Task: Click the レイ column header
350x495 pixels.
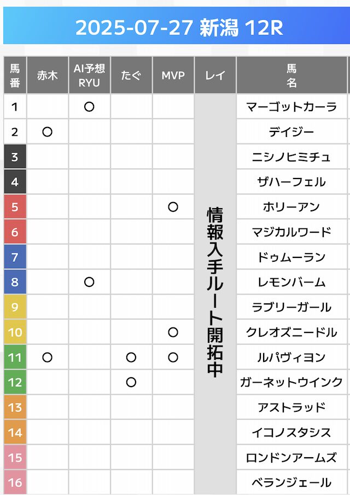Action: click(x=215, y=76)
